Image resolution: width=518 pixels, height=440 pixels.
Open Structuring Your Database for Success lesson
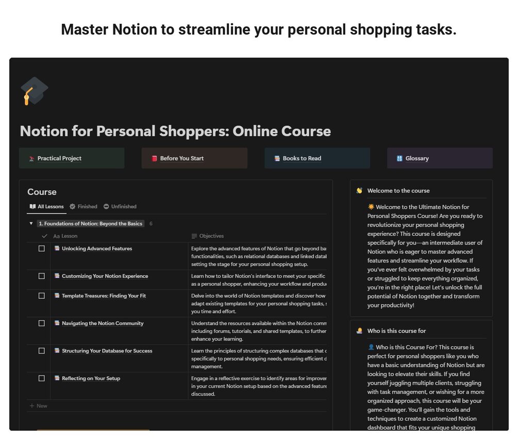pyautogui.click(x=107, y=351)
